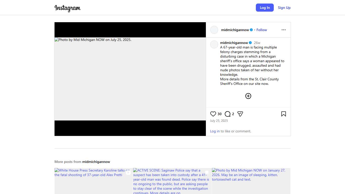Click the Instagram logo

pyautogui.click(x=67, y=8)
